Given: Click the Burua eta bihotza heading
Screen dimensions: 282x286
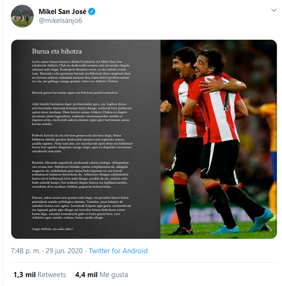Looking at the screenshot, I should pos(57,51).
